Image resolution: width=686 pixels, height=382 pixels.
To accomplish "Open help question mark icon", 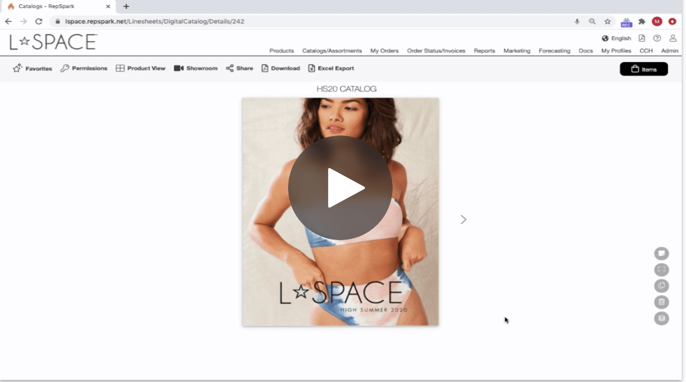I will tap(657, 38).
